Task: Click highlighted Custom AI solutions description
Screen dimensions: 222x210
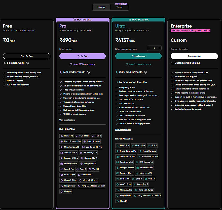Action: [x=191, y=30]
